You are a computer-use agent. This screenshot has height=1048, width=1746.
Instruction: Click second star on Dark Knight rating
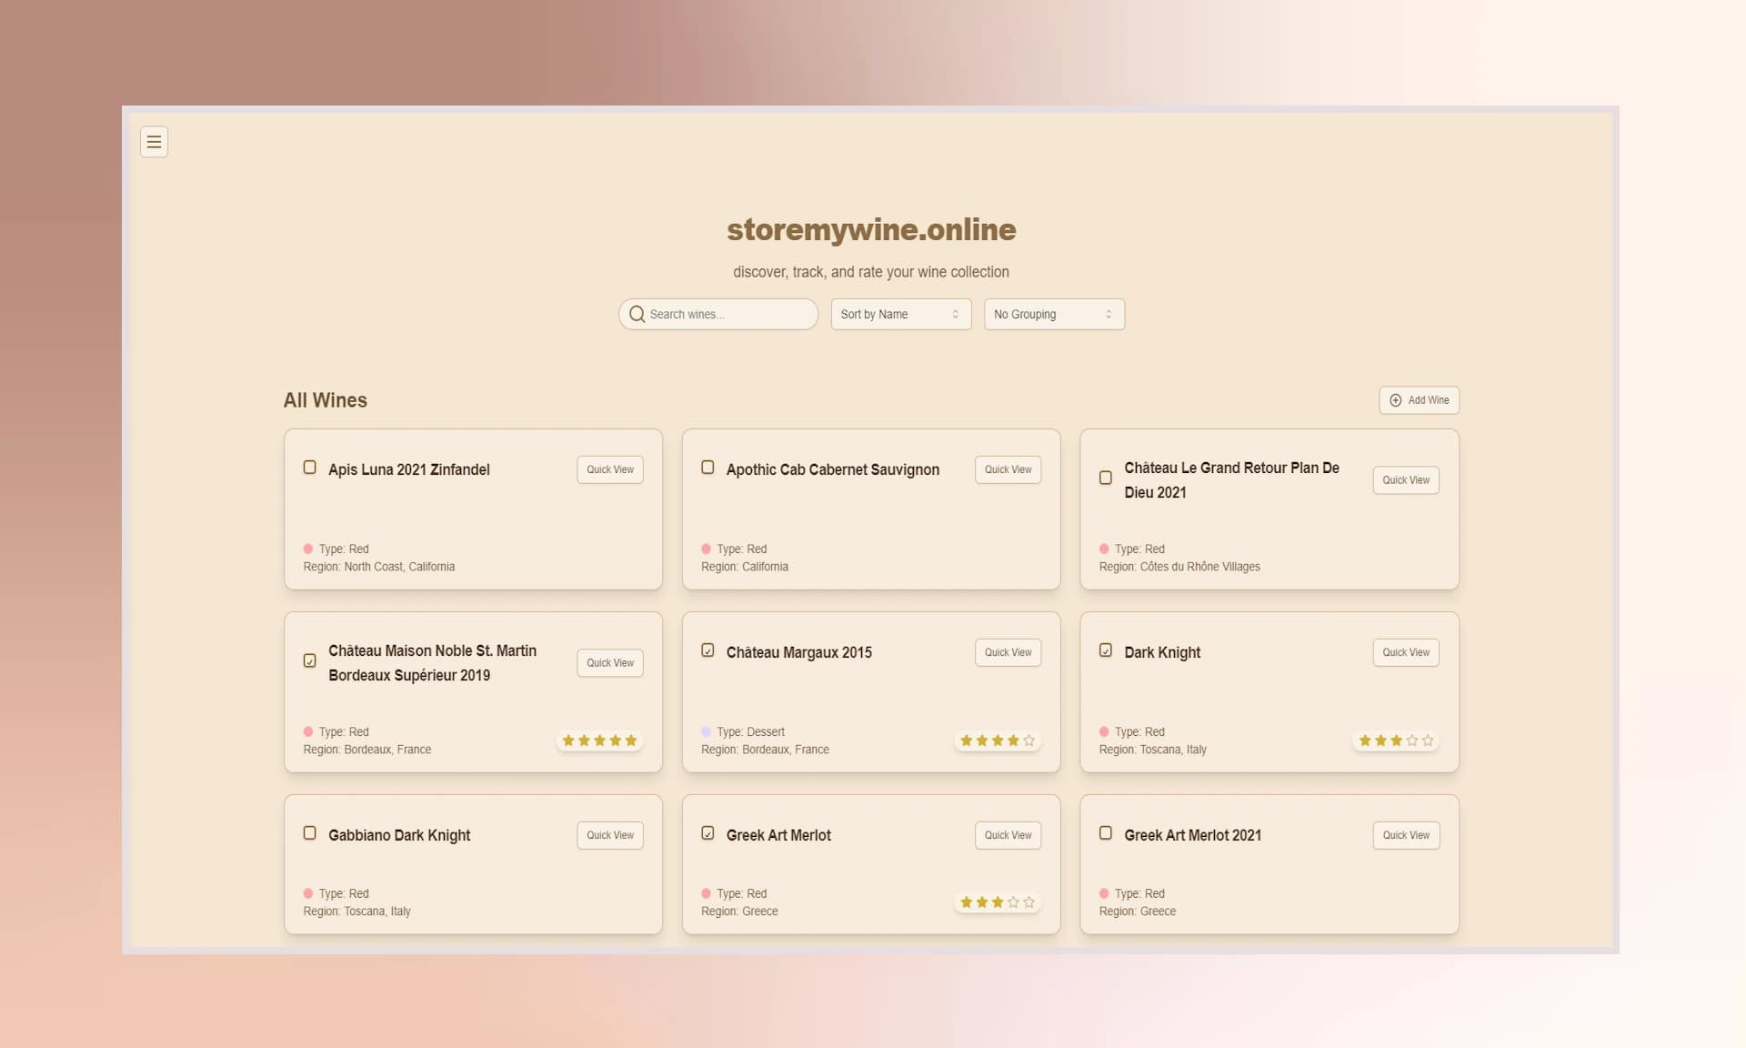(x=1380, y=741)
